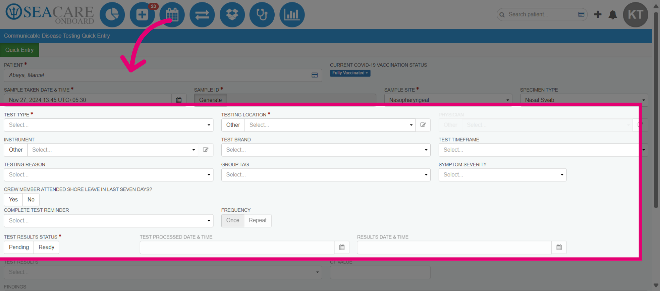Set frequency to Repeat
Image resolution: width=660 pixels, height=291 pixels.
[258, 220]
